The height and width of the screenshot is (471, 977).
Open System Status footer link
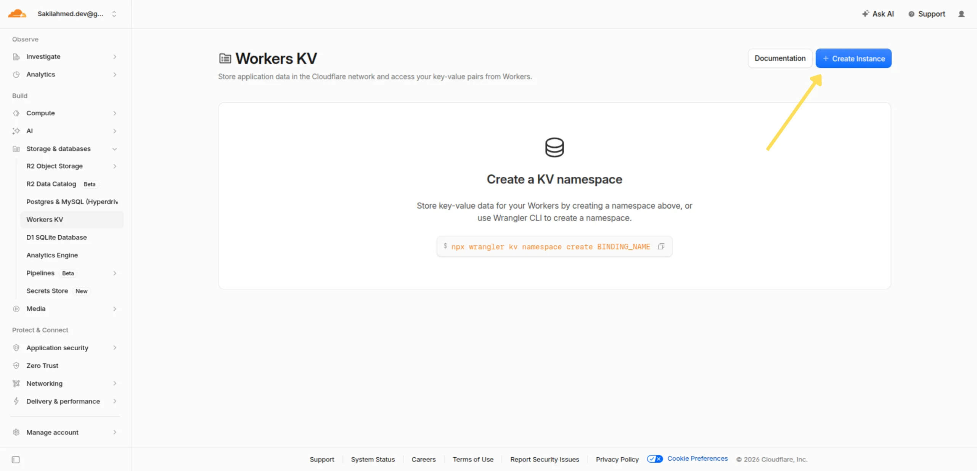coord(373,460)
